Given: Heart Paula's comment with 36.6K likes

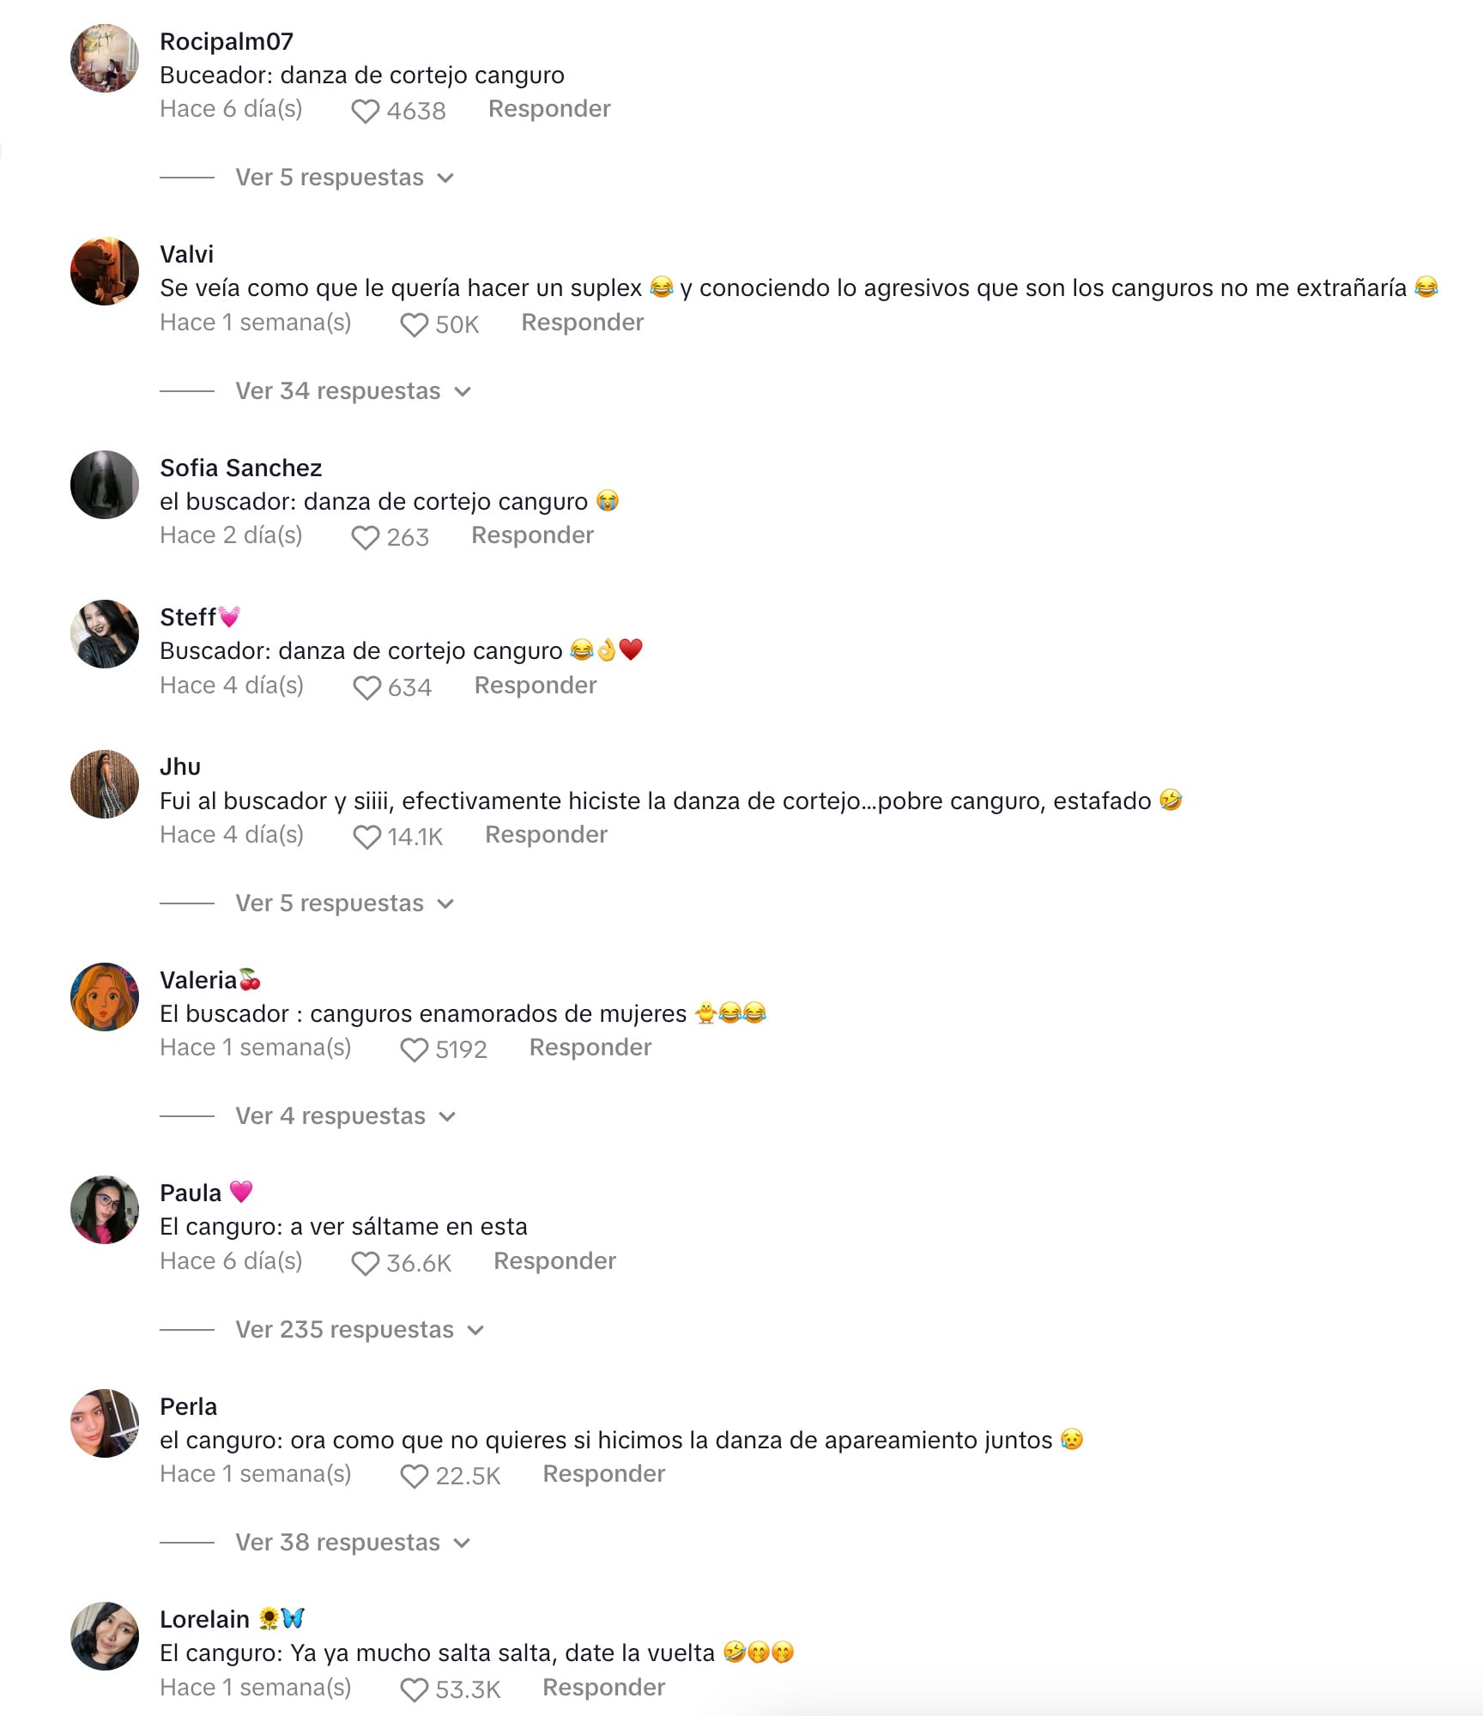Looking at the screenshot, I should (366, 1263).
